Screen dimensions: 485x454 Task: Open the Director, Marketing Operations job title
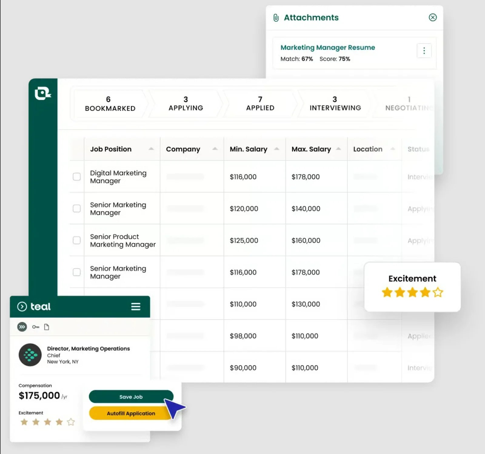click(x=88, y=348)
